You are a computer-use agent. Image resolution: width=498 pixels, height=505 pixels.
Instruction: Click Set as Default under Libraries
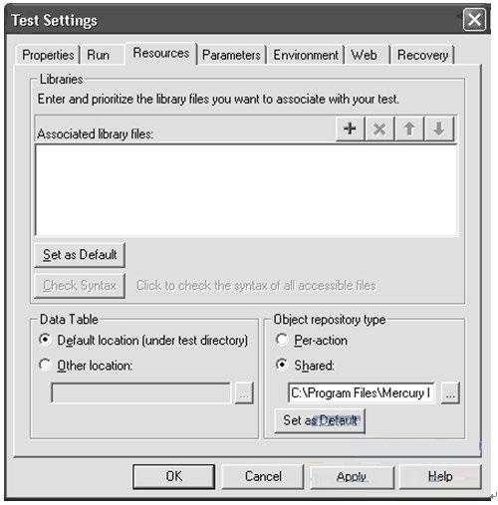80,255
